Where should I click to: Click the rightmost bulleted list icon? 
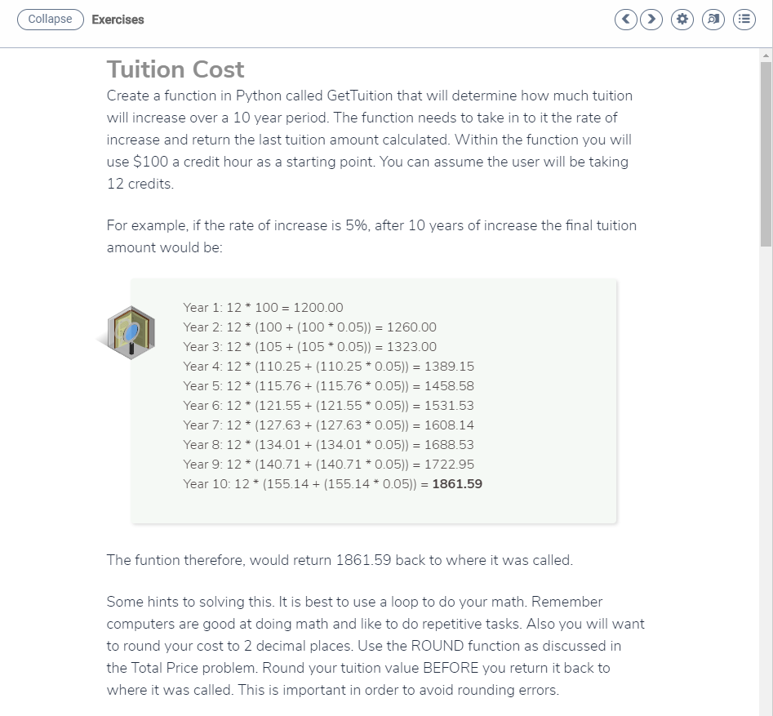[x=744, y=19]
